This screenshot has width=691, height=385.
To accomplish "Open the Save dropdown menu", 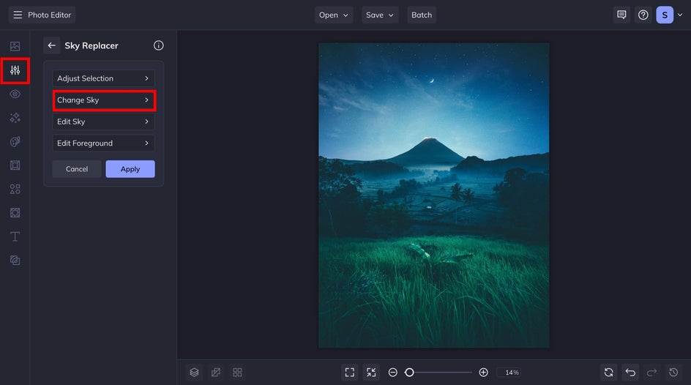I will point(380,15).
